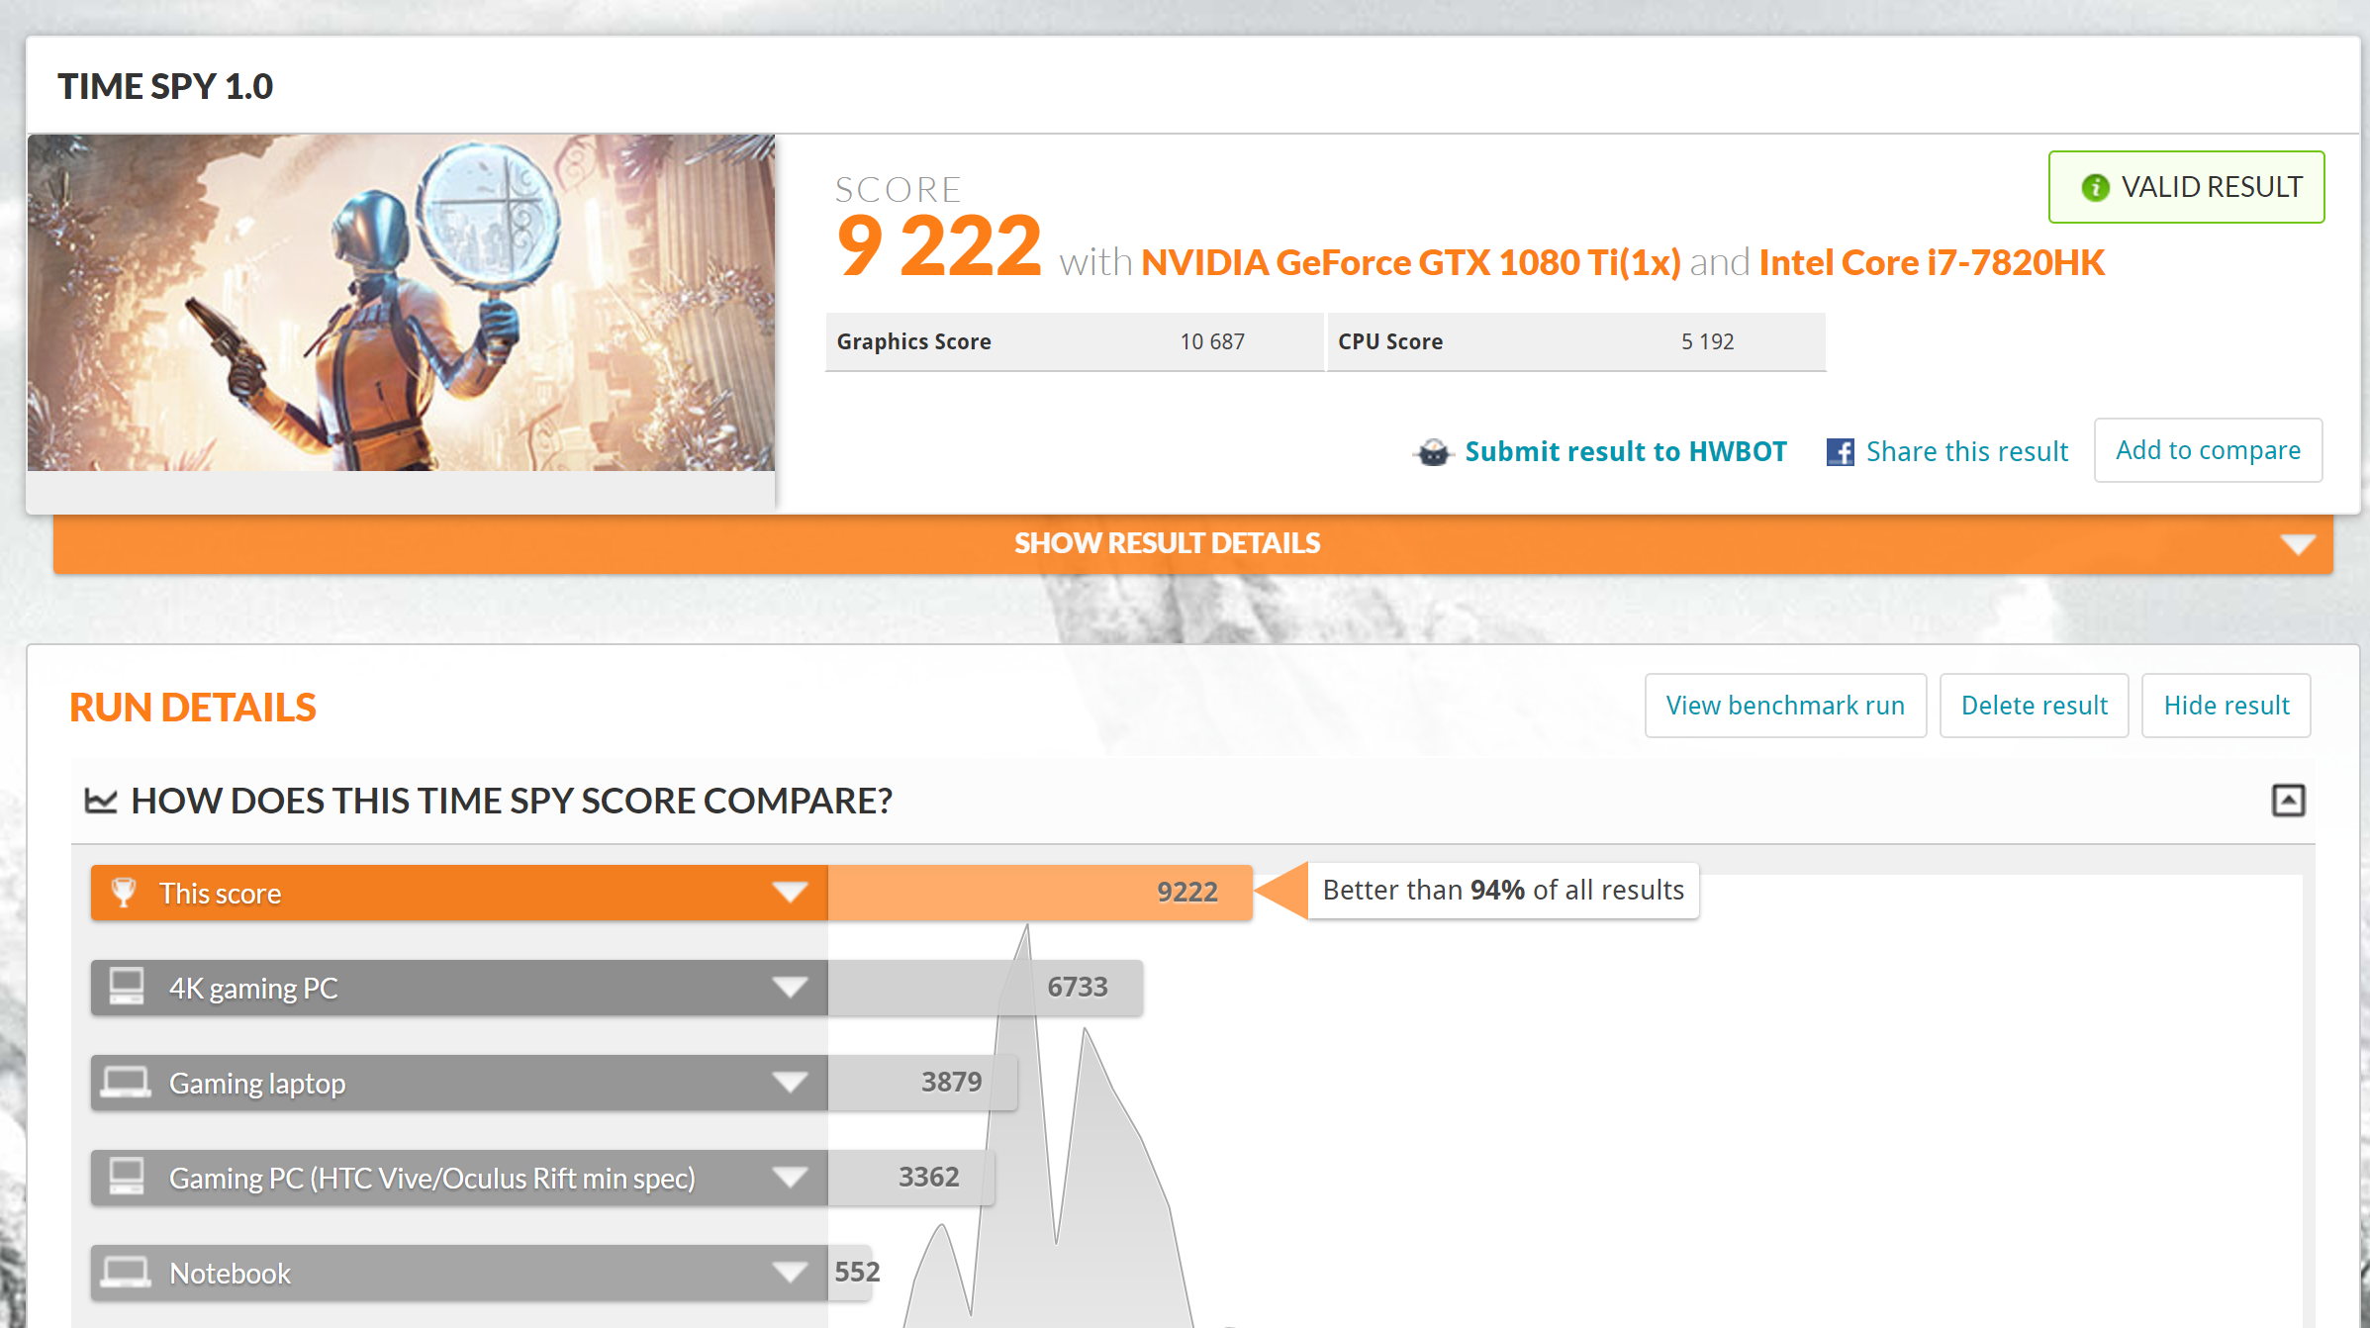Click Add to compare button

tap(2208, 450)
